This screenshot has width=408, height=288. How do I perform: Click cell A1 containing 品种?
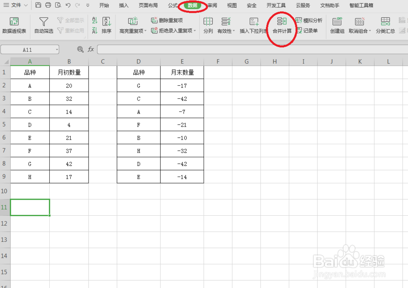(x=30, y=72)
